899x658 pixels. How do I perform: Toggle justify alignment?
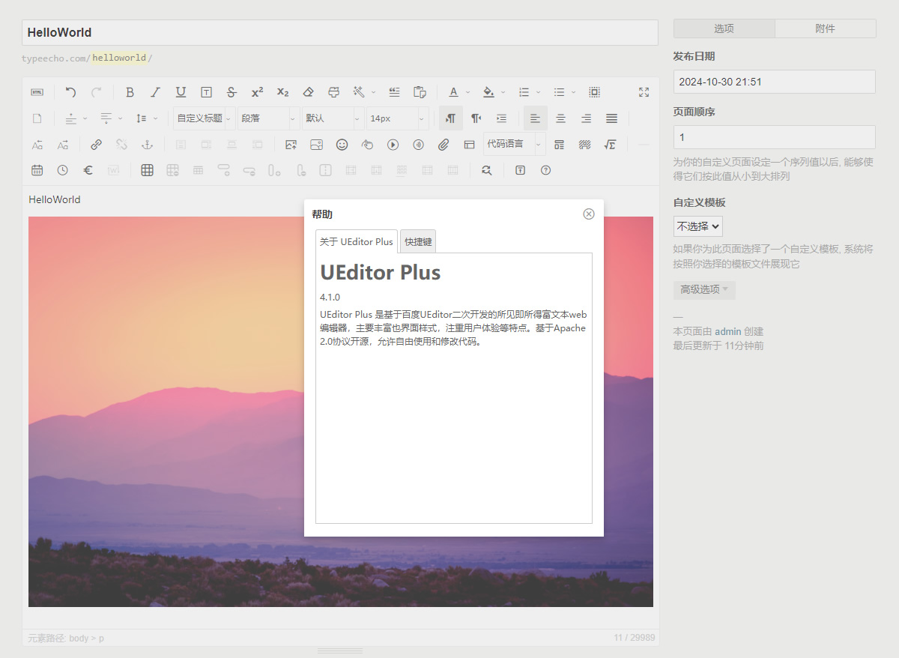[611, 118]
